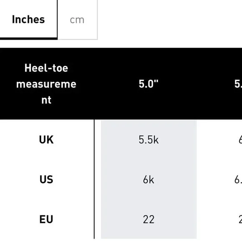242x242 pixels.
Task: Click the vertical divider beside row labels
Action: pos(94,179)
